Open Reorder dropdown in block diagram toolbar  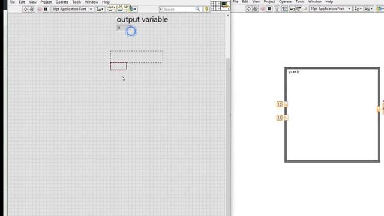pyautogui.click(x=380, y=9)
